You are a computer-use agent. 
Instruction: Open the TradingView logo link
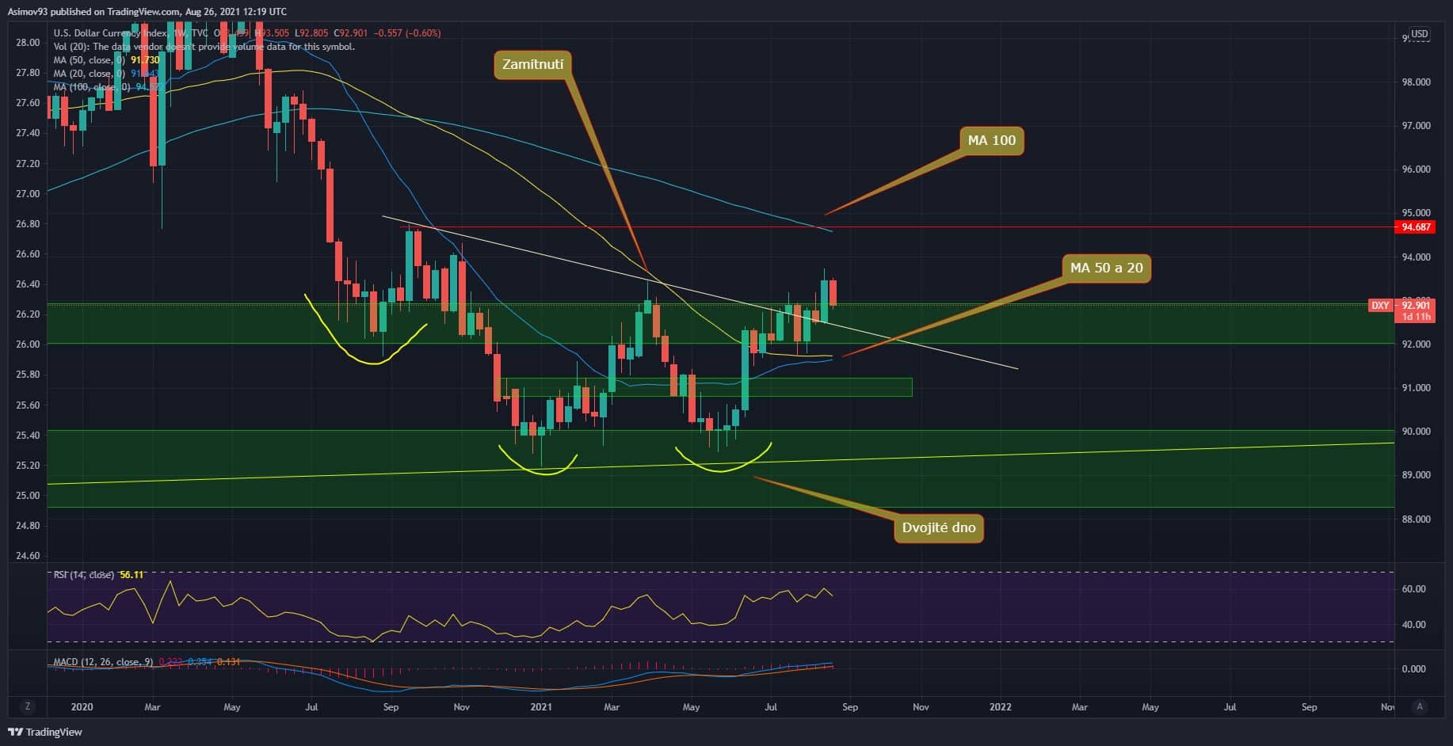(x=45, y=732)
